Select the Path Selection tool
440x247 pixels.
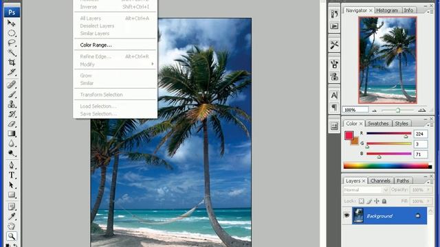pyautogui.click(x=11, y=185)
